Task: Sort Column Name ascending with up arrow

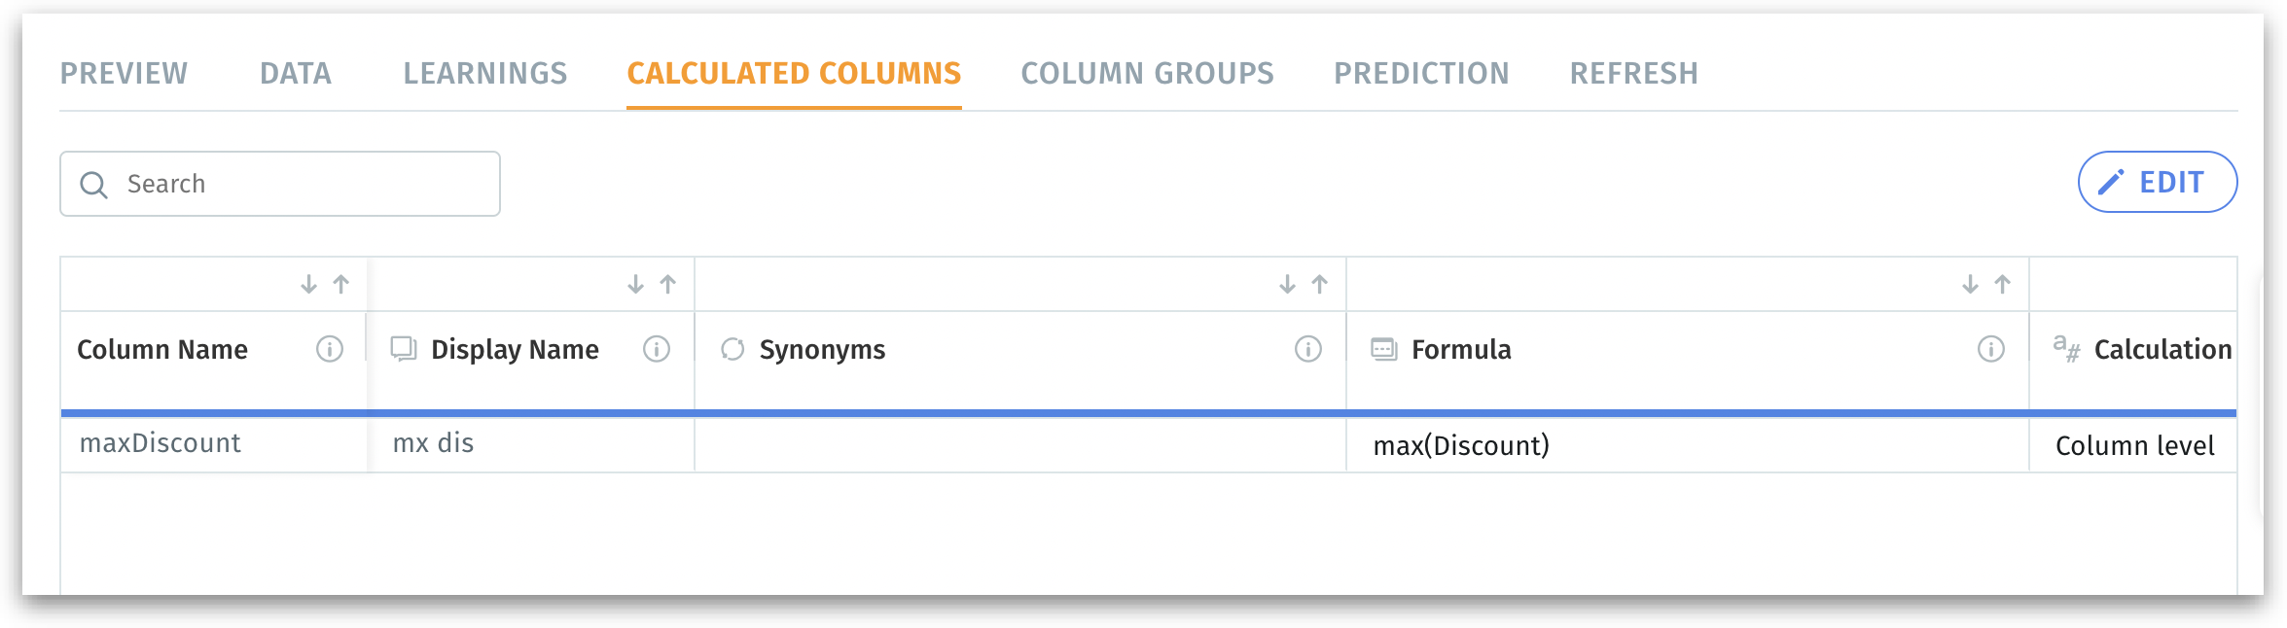Action: pos(341,284)
